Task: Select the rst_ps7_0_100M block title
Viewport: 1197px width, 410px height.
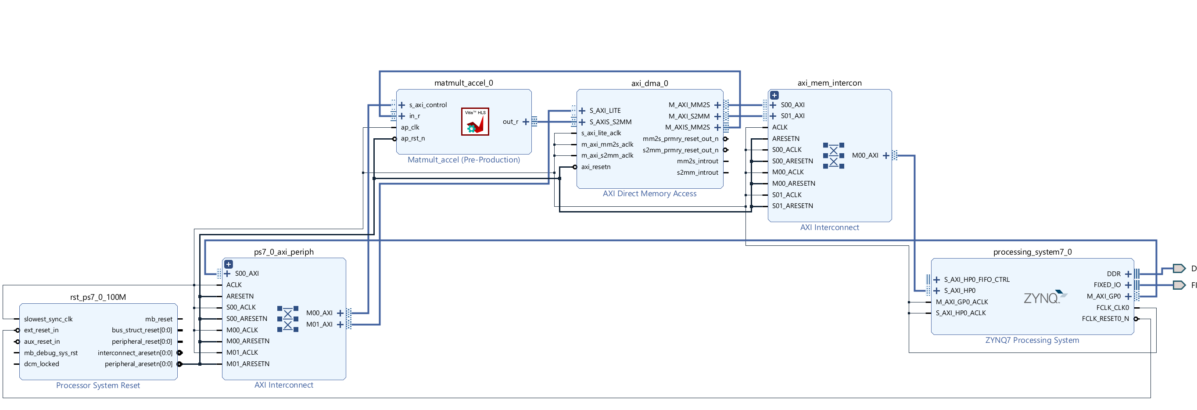Action: point(98,297)
